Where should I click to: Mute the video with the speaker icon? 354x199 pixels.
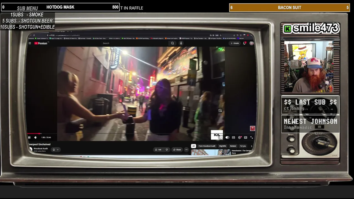click(x=35, y=137)
